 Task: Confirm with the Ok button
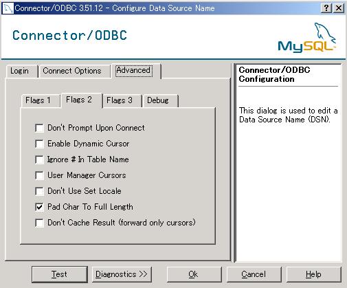pos(194,274)
